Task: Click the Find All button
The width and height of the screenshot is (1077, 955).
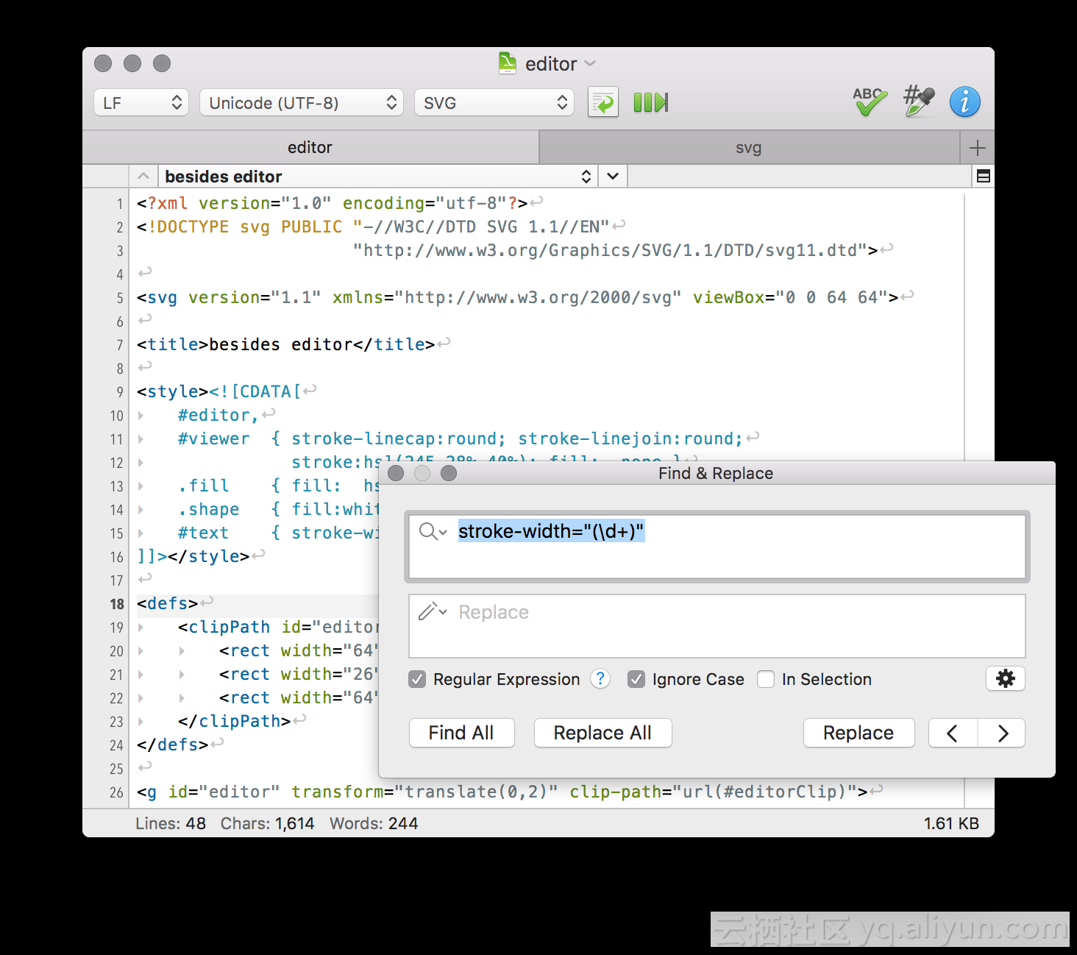Action: tap(461, 733)
